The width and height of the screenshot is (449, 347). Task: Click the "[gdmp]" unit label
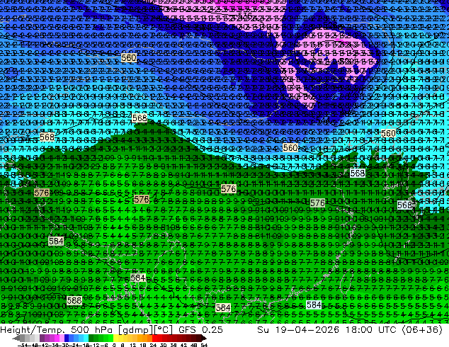(135, 330)
